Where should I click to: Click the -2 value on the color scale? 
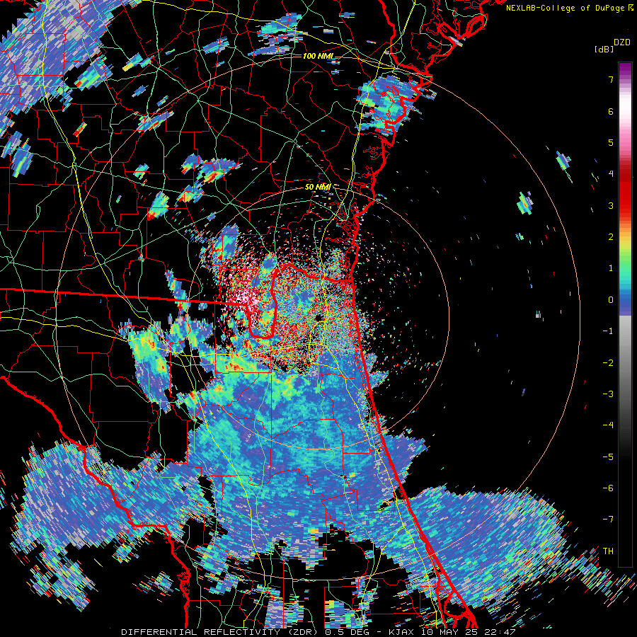coord(608,362)
